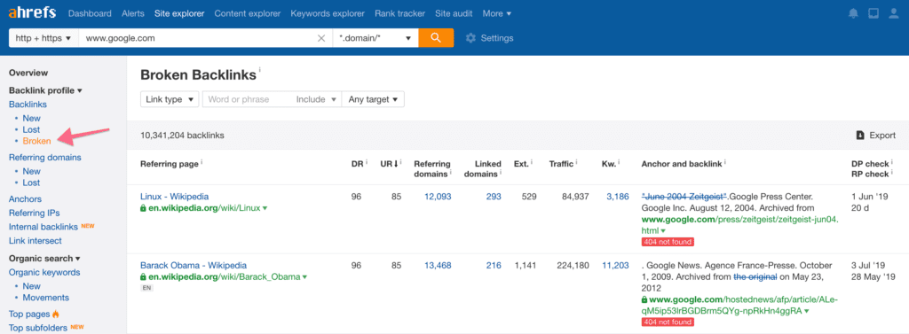Open the Linux - Wikipedia referring page link
Viewport: 909px width, 334px height.
click(175, 196)
